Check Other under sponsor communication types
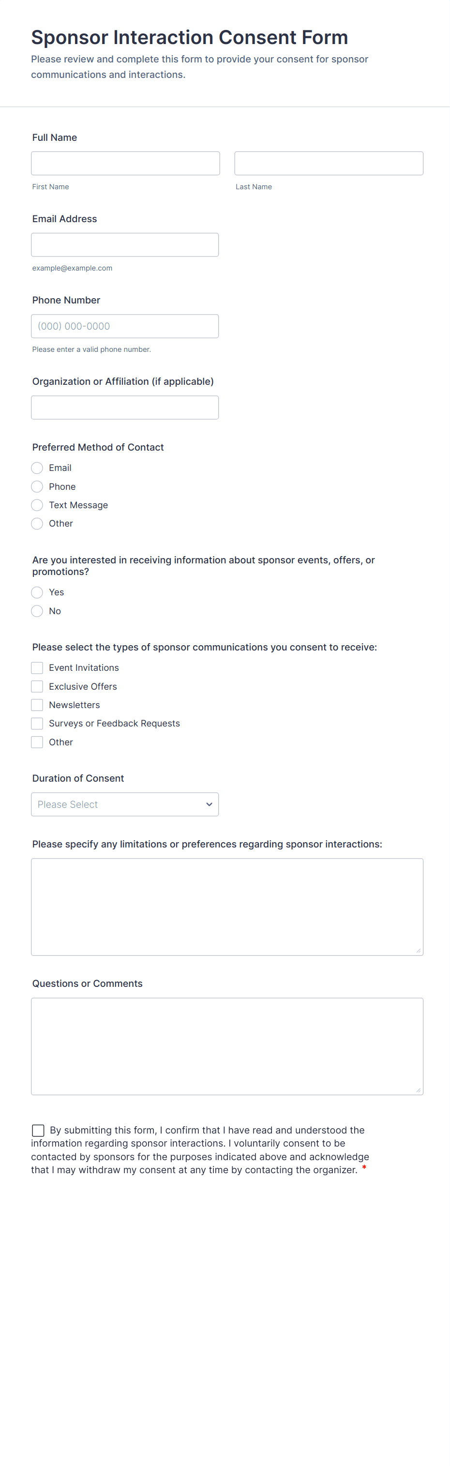 pos(37,742)
